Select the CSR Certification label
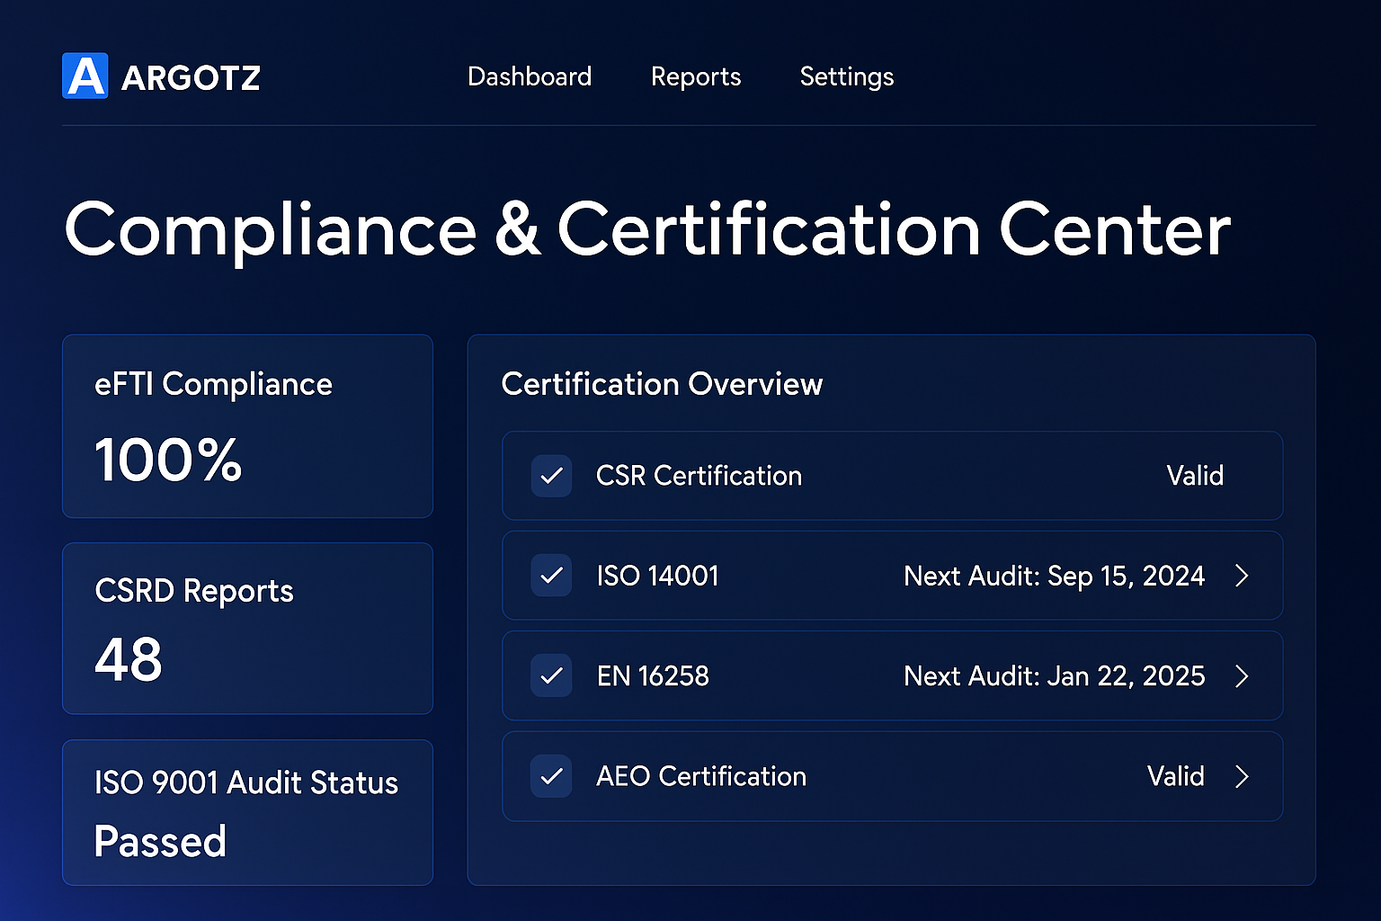The height and width of the screenshot is (921, 1381). [699, 476]
